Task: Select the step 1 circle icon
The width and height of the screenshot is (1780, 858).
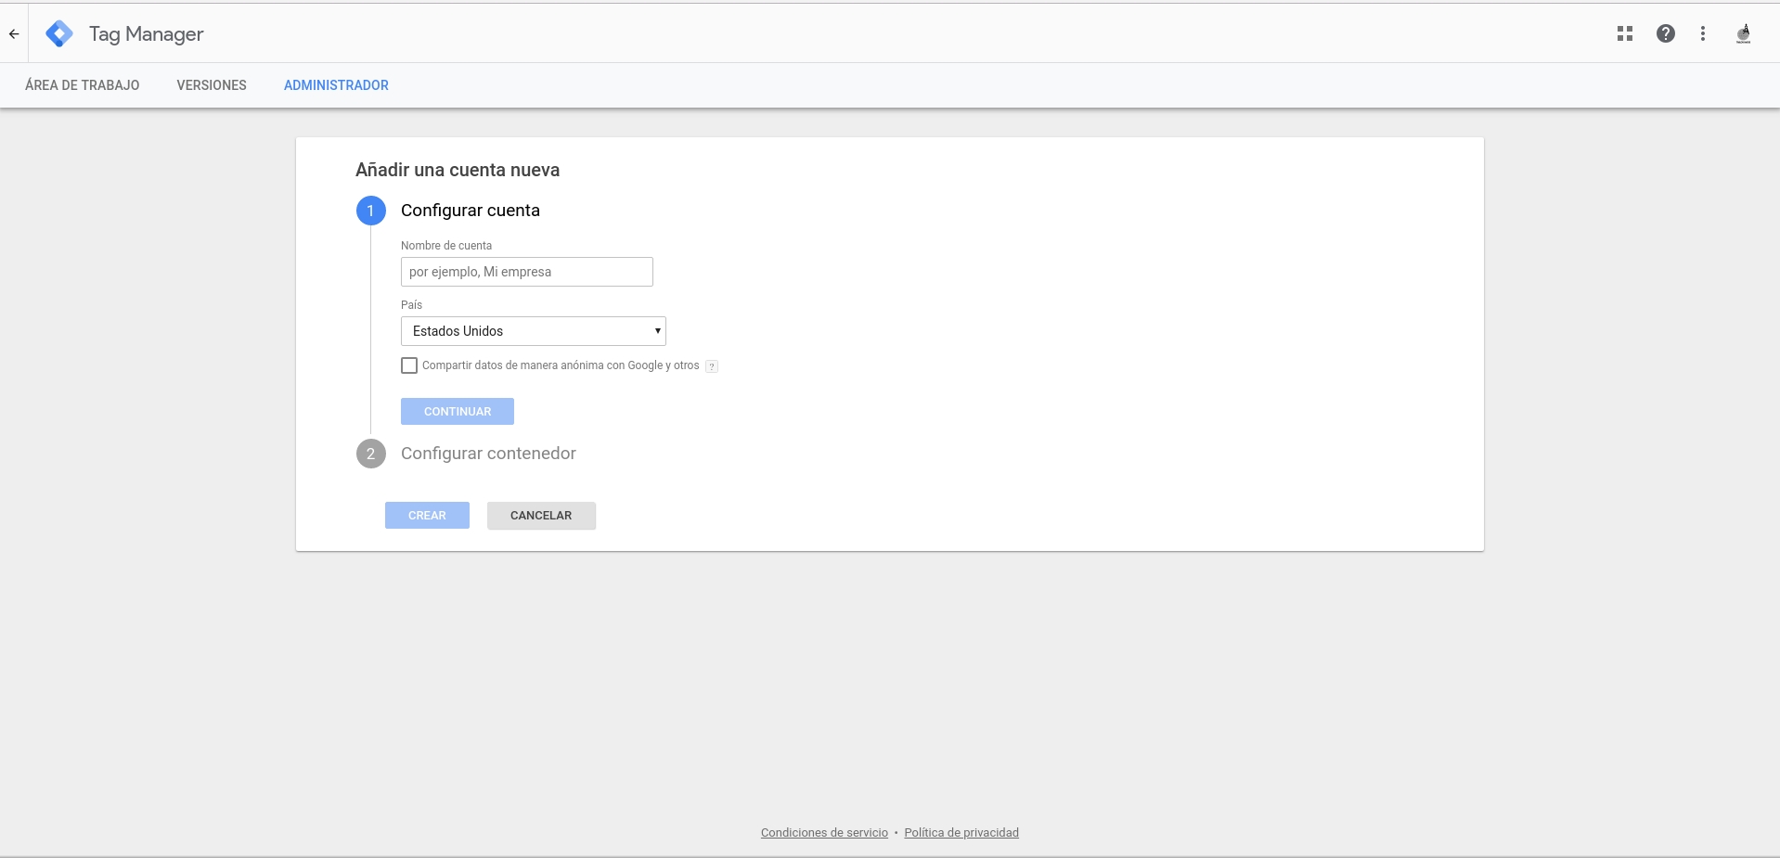Action: pyautogui.click(x=370, y=211)
